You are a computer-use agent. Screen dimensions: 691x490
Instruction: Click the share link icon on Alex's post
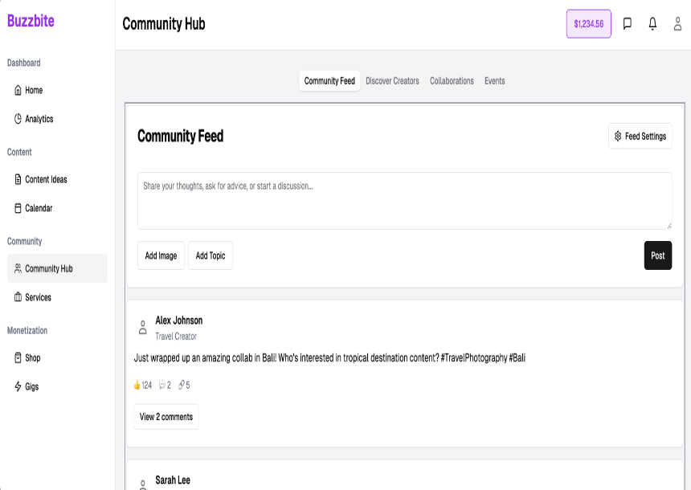coord(182,385)
